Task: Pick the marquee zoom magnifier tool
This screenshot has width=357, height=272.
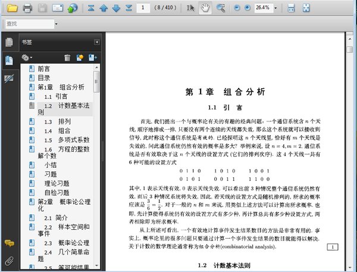Action: (x=220, y=8)
